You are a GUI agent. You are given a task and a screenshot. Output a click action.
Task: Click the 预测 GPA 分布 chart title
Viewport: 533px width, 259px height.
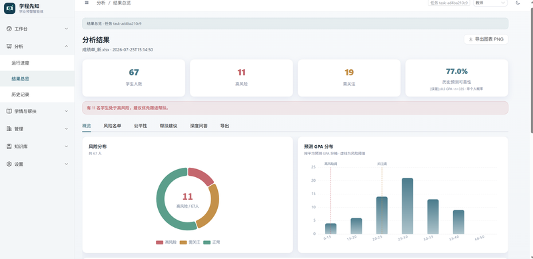[318, 147]
